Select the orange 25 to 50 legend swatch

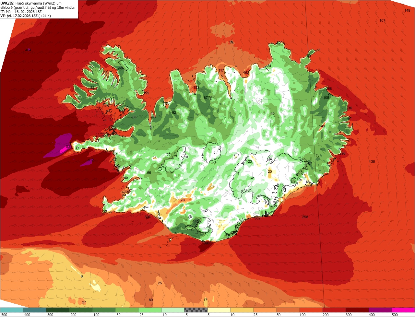[x=265, y=310]
